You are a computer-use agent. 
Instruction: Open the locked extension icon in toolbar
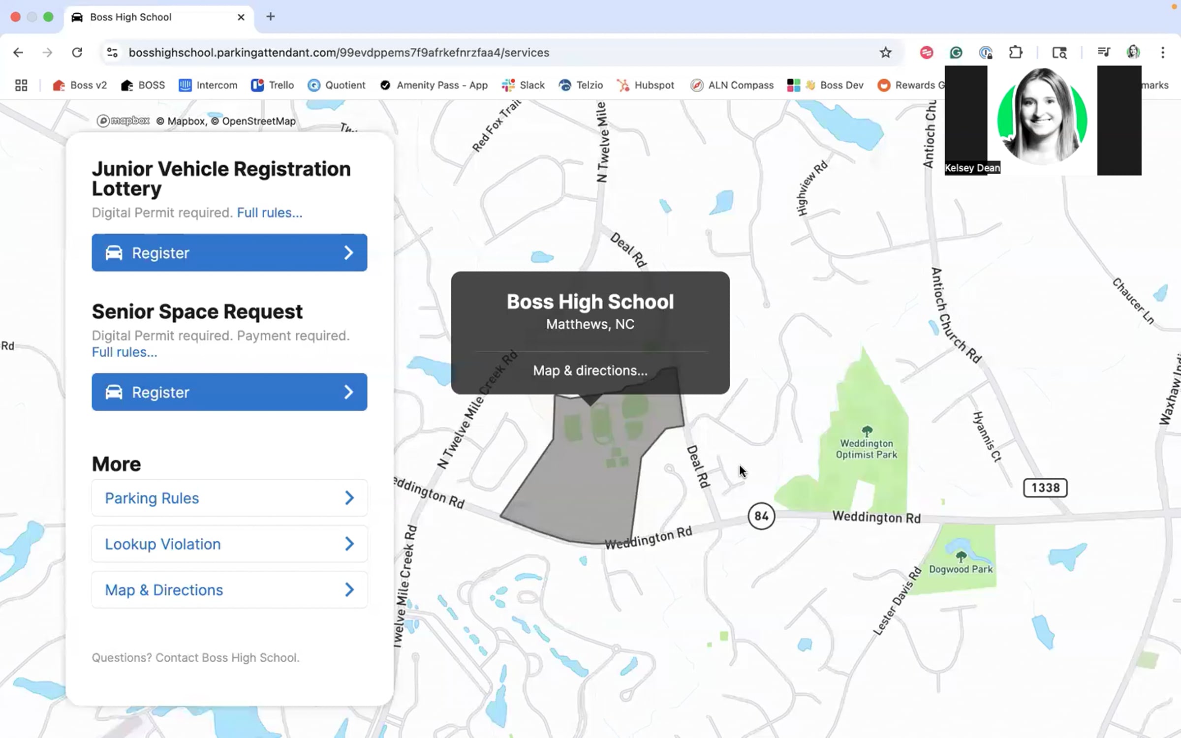point(986,52)
